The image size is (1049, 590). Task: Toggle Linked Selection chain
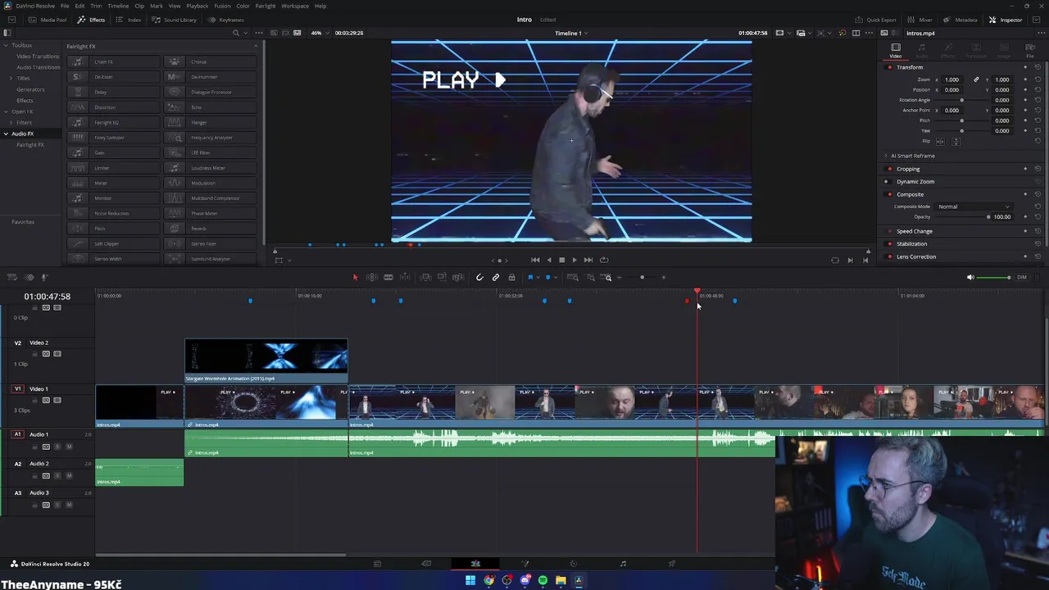(x=496, y=277)
